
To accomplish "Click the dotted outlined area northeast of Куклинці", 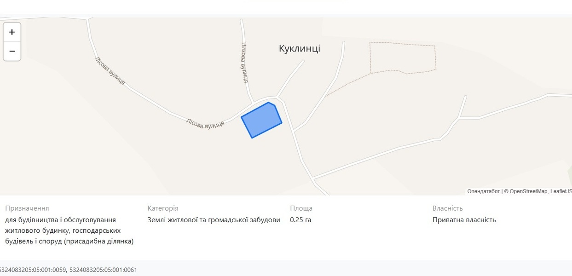I will coord(403,58).
